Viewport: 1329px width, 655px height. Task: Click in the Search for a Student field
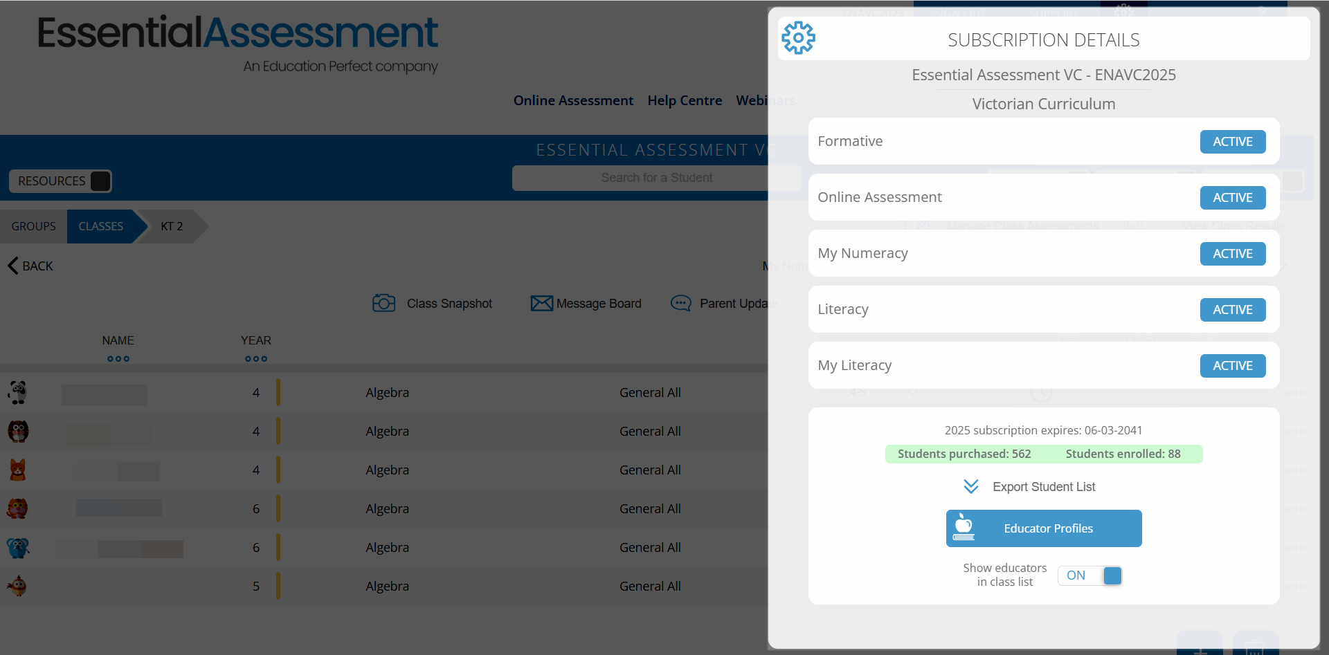(x=656, y=178)
